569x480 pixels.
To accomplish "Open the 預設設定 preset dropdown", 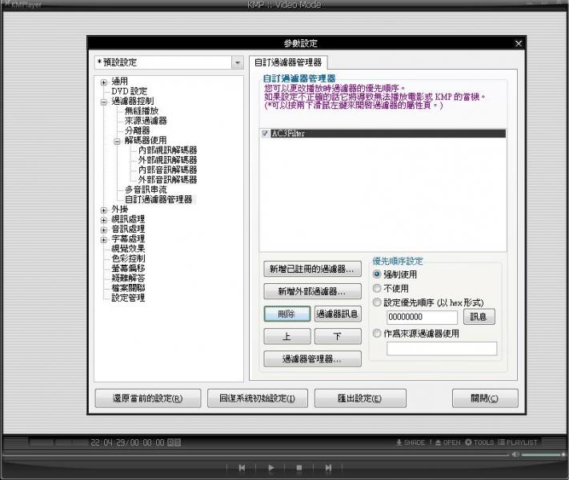I will tap(237, 62).
